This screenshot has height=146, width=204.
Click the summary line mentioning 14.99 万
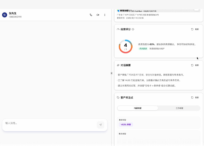point(149,80)
